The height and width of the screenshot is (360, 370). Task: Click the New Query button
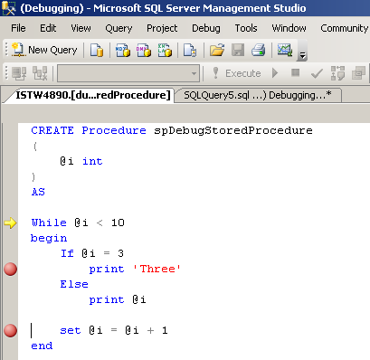click(x=44, y=50)
